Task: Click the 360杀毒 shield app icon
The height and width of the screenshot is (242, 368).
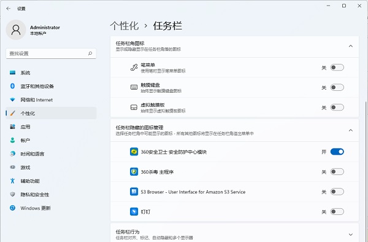Action: [x=134, y=172]
